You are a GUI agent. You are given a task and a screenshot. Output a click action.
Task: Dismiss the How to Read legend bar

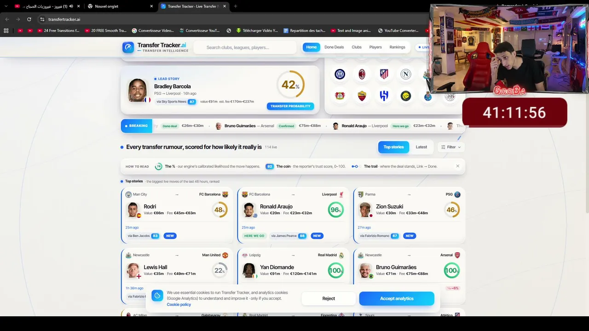(457, 166)
